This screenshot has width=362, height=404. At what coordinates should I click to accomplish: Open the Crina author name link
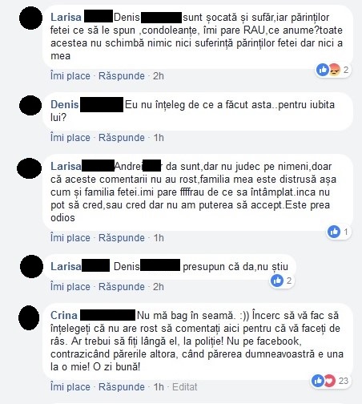pyautogui.click(x=64, y=315)
